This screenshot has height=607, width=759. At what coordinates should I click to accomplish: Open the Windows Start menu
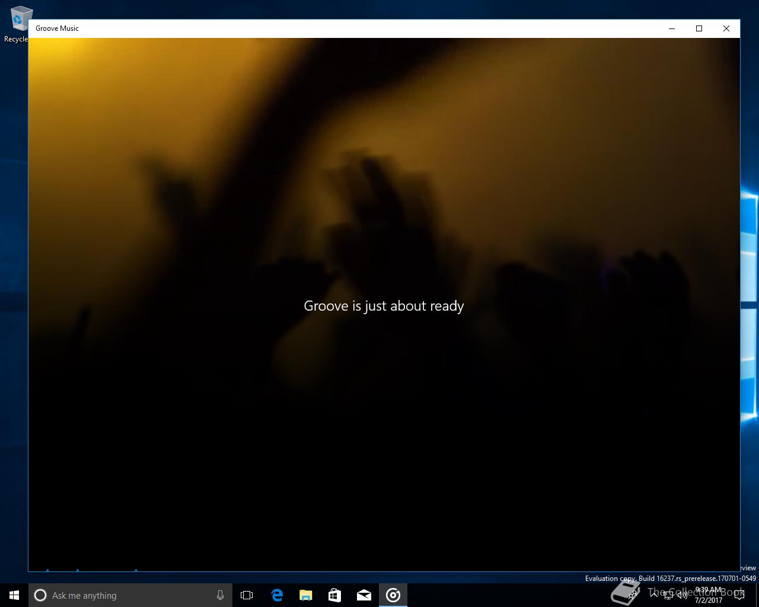(x=14, y=595)
